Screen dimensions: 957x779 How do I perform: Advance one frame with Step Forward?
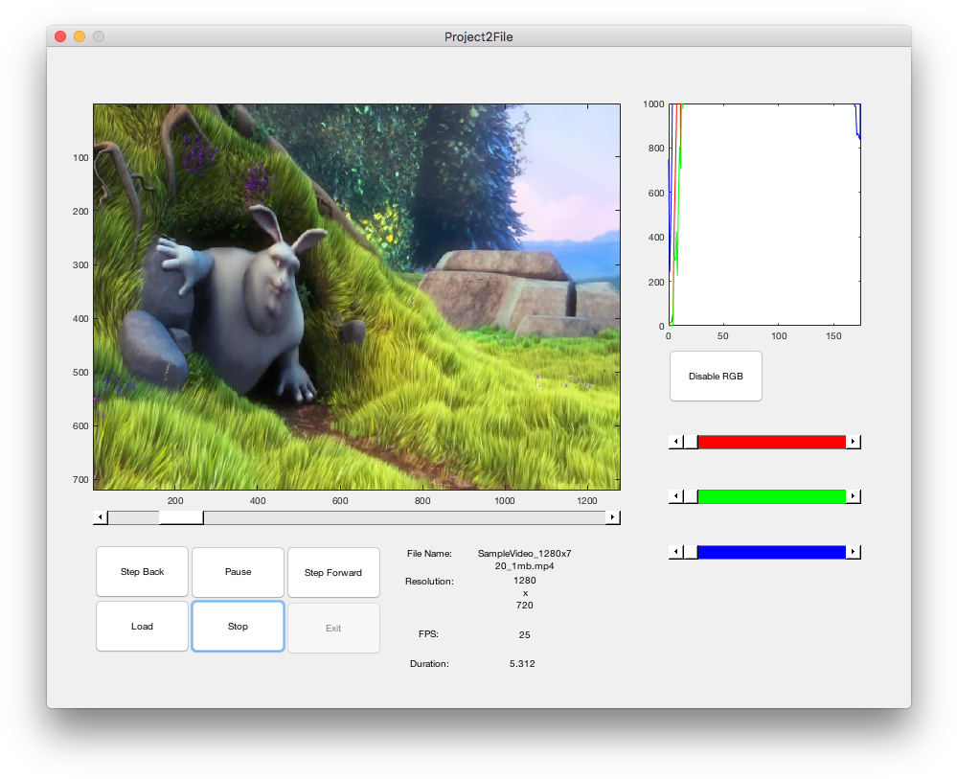[x=333, y=571]
